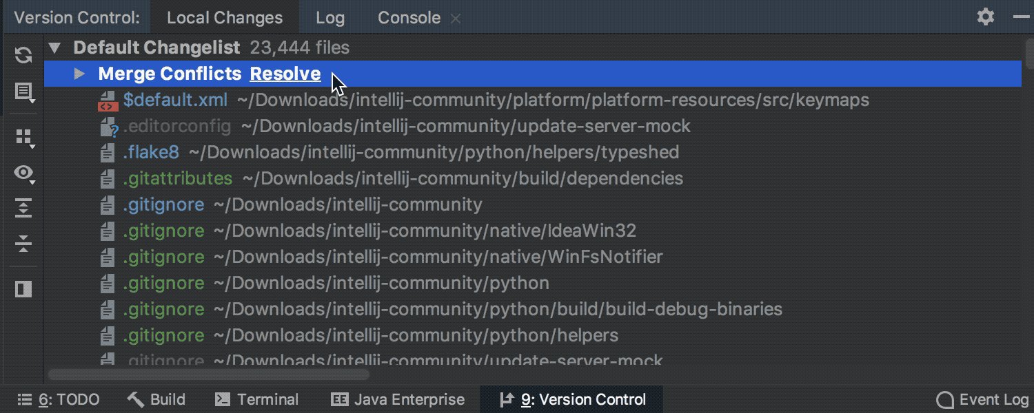
Task: Select the .editorconfig file
Action: 177,126
